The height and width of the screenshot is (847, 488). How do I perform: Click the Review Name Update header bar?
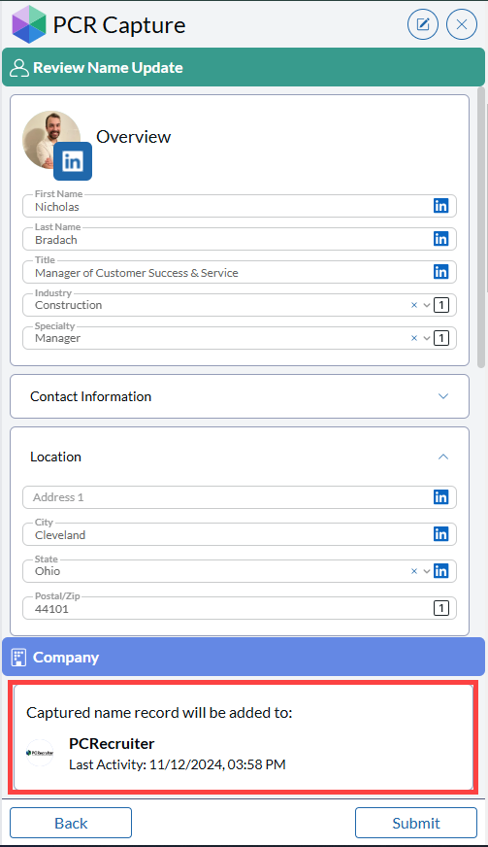244,68
